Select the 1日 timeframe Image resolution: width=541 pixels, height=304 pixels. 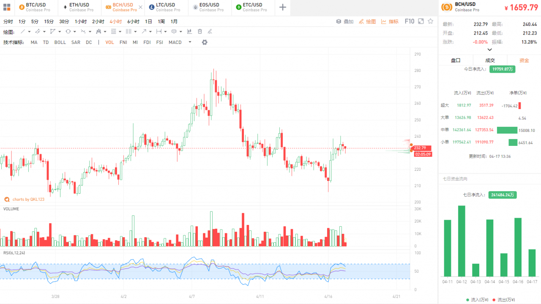pyautogui.click(x=149, y=22)
